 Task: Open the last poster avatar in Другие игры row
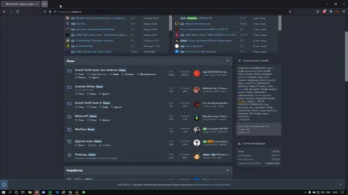pyautogui.click(x=197, y=143)
